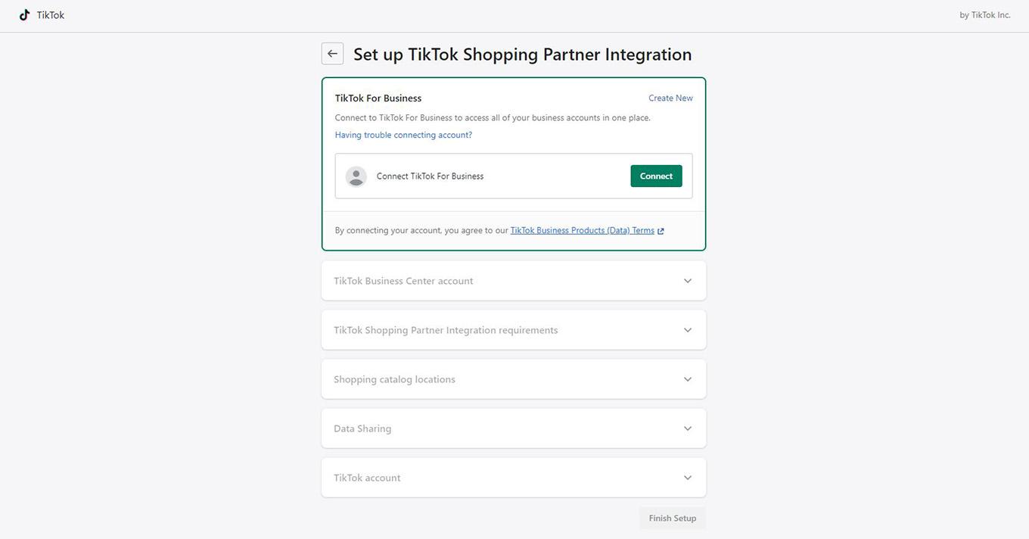The width and height of the screenshot is (1029, 539).
Task: Click the TikTok logo icon
Action: tap(24, 15)
